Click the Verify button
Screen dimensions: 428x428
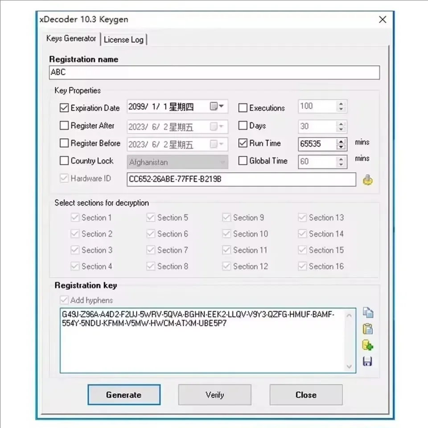215,395
